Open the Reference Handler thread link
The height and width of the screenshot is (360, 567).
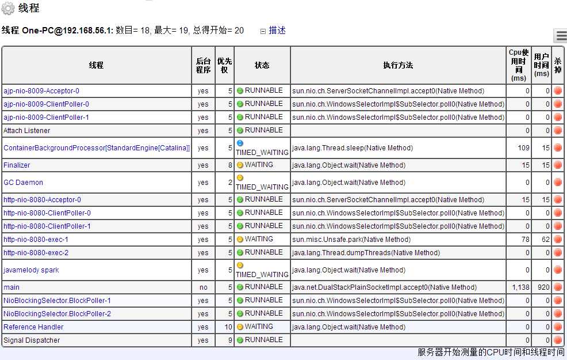click(33, 327)
